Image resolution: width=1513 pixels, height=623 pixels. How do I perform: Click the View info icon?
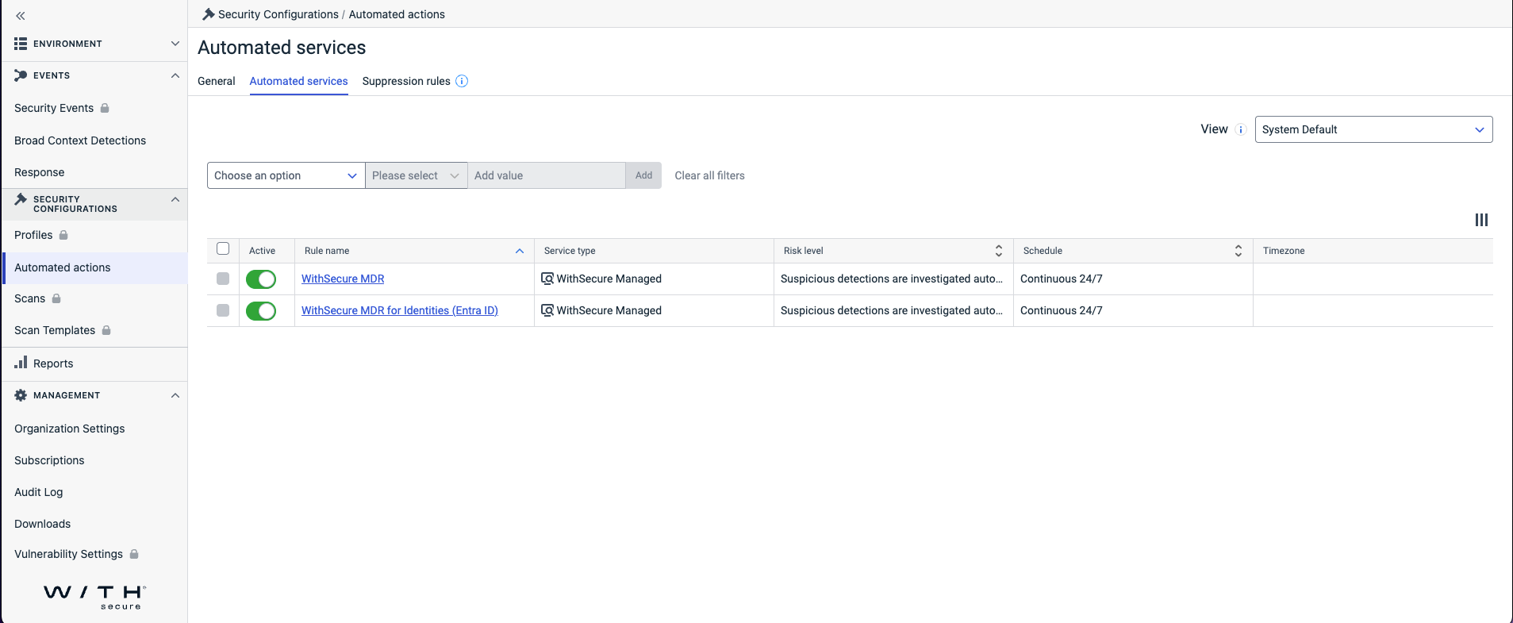tap(1241, 129)
